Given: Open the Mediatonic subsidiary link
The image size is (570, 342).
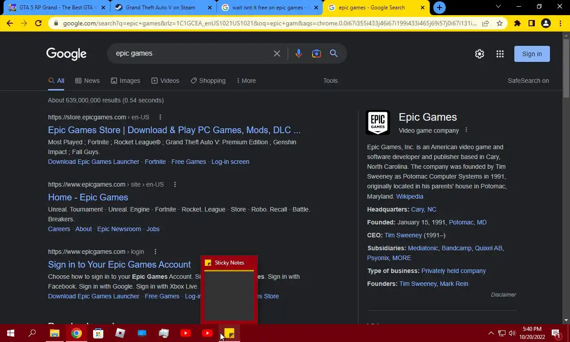Looking at the screenshot, I should (423, 248).
